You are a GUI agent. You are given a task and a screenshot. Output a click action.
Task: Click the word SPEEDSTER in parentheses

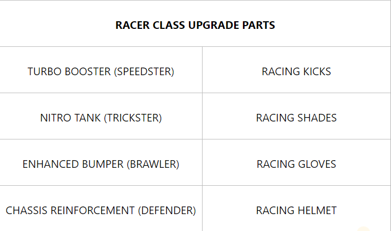(x=144, y=71)
